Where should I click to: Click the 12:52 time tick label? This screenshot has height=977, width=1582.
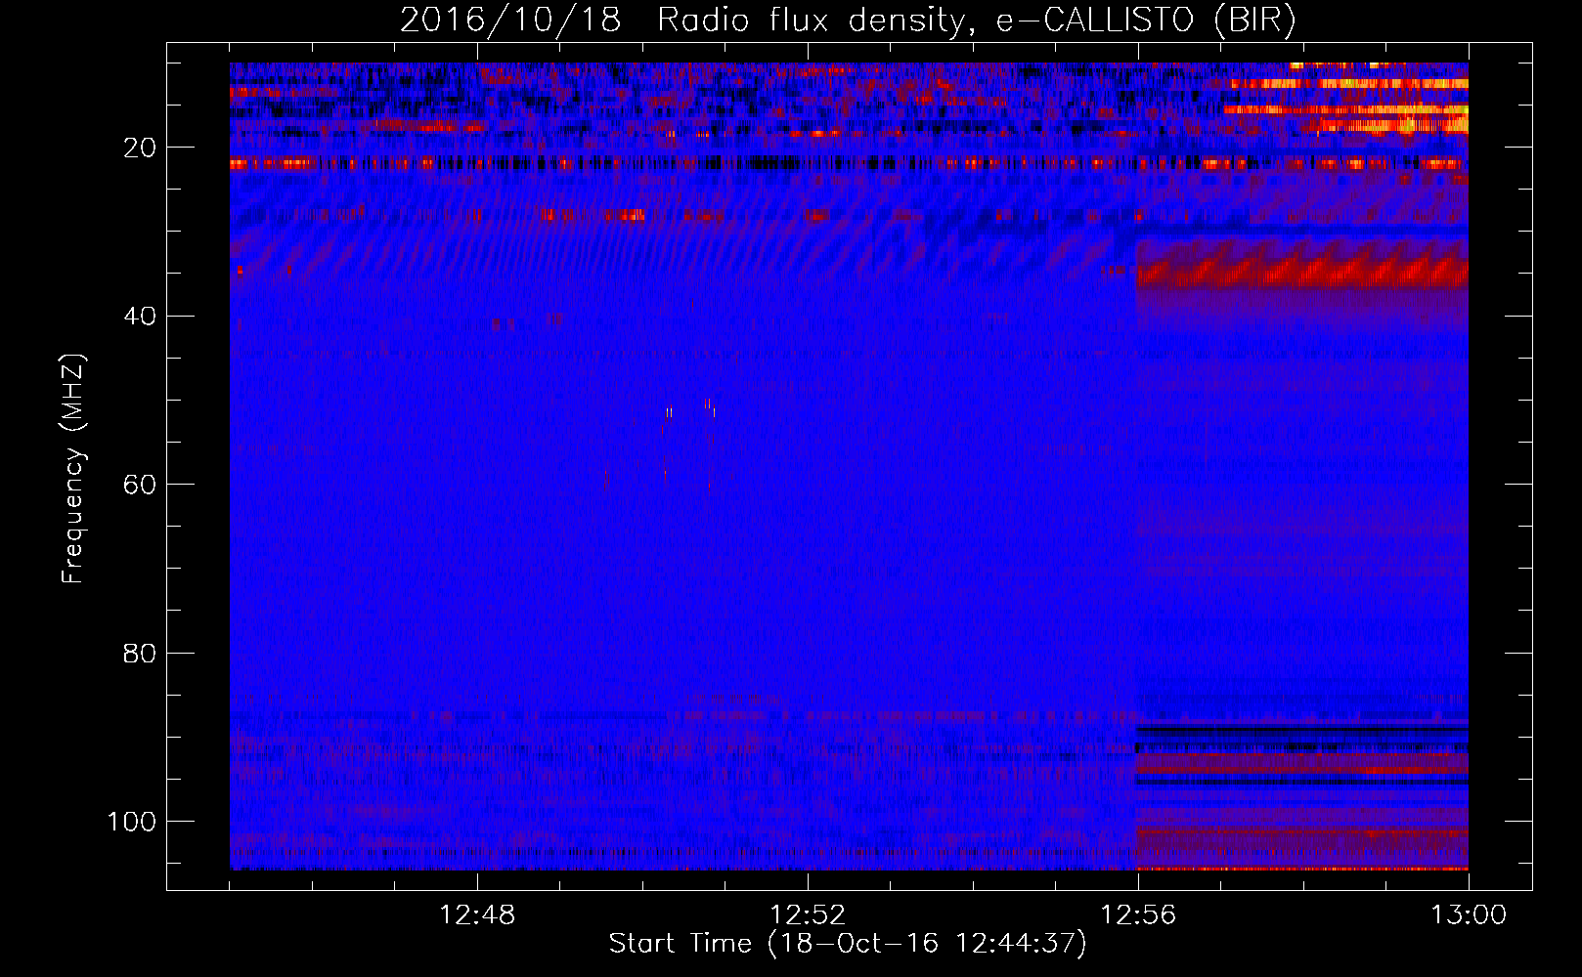coord(808,915)
